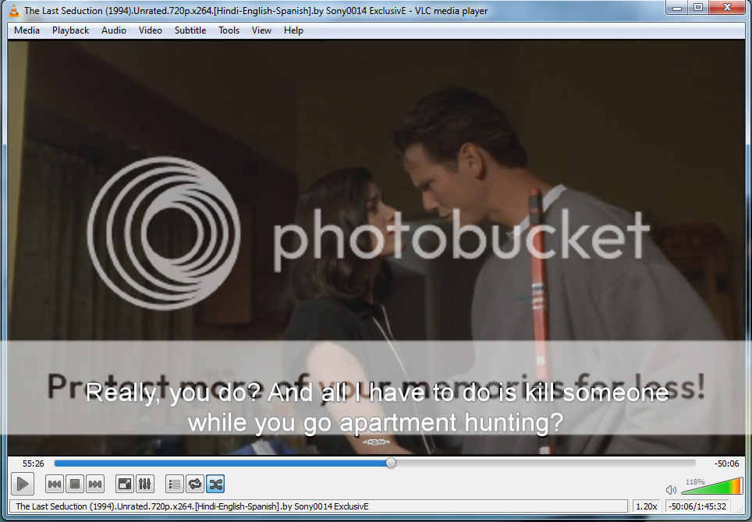Image resolution: width=752 pixels, height=522 pixels.
Task: Click the VLC cone icon in title bar
Action: pos(14,11)
